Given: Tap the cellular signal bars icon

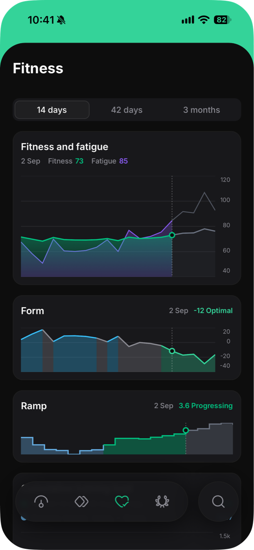Looking at the screenshot, I should point(188,20).
